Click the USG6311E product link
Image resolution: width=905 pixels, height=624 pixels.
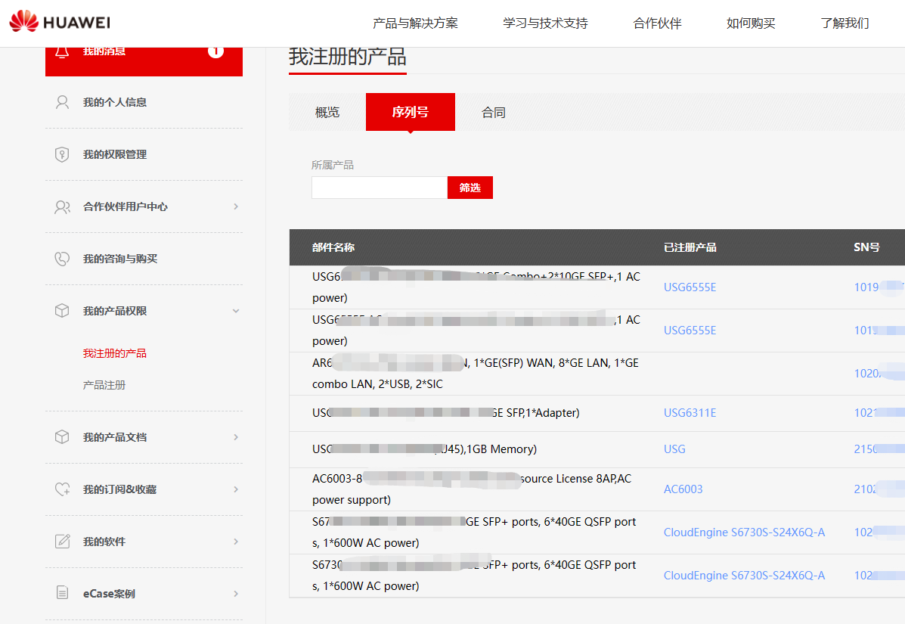click(690, 413)
